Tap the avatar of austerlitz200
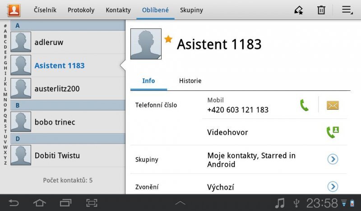The width and height of the screenshot is (361, 211). pos(21,88)
